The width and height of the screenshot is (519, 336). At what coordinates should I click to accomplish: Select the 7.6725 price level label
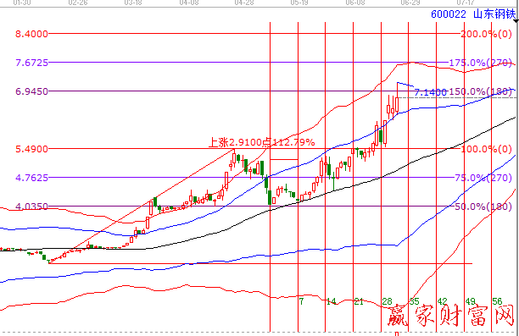(x=31, y=63)
